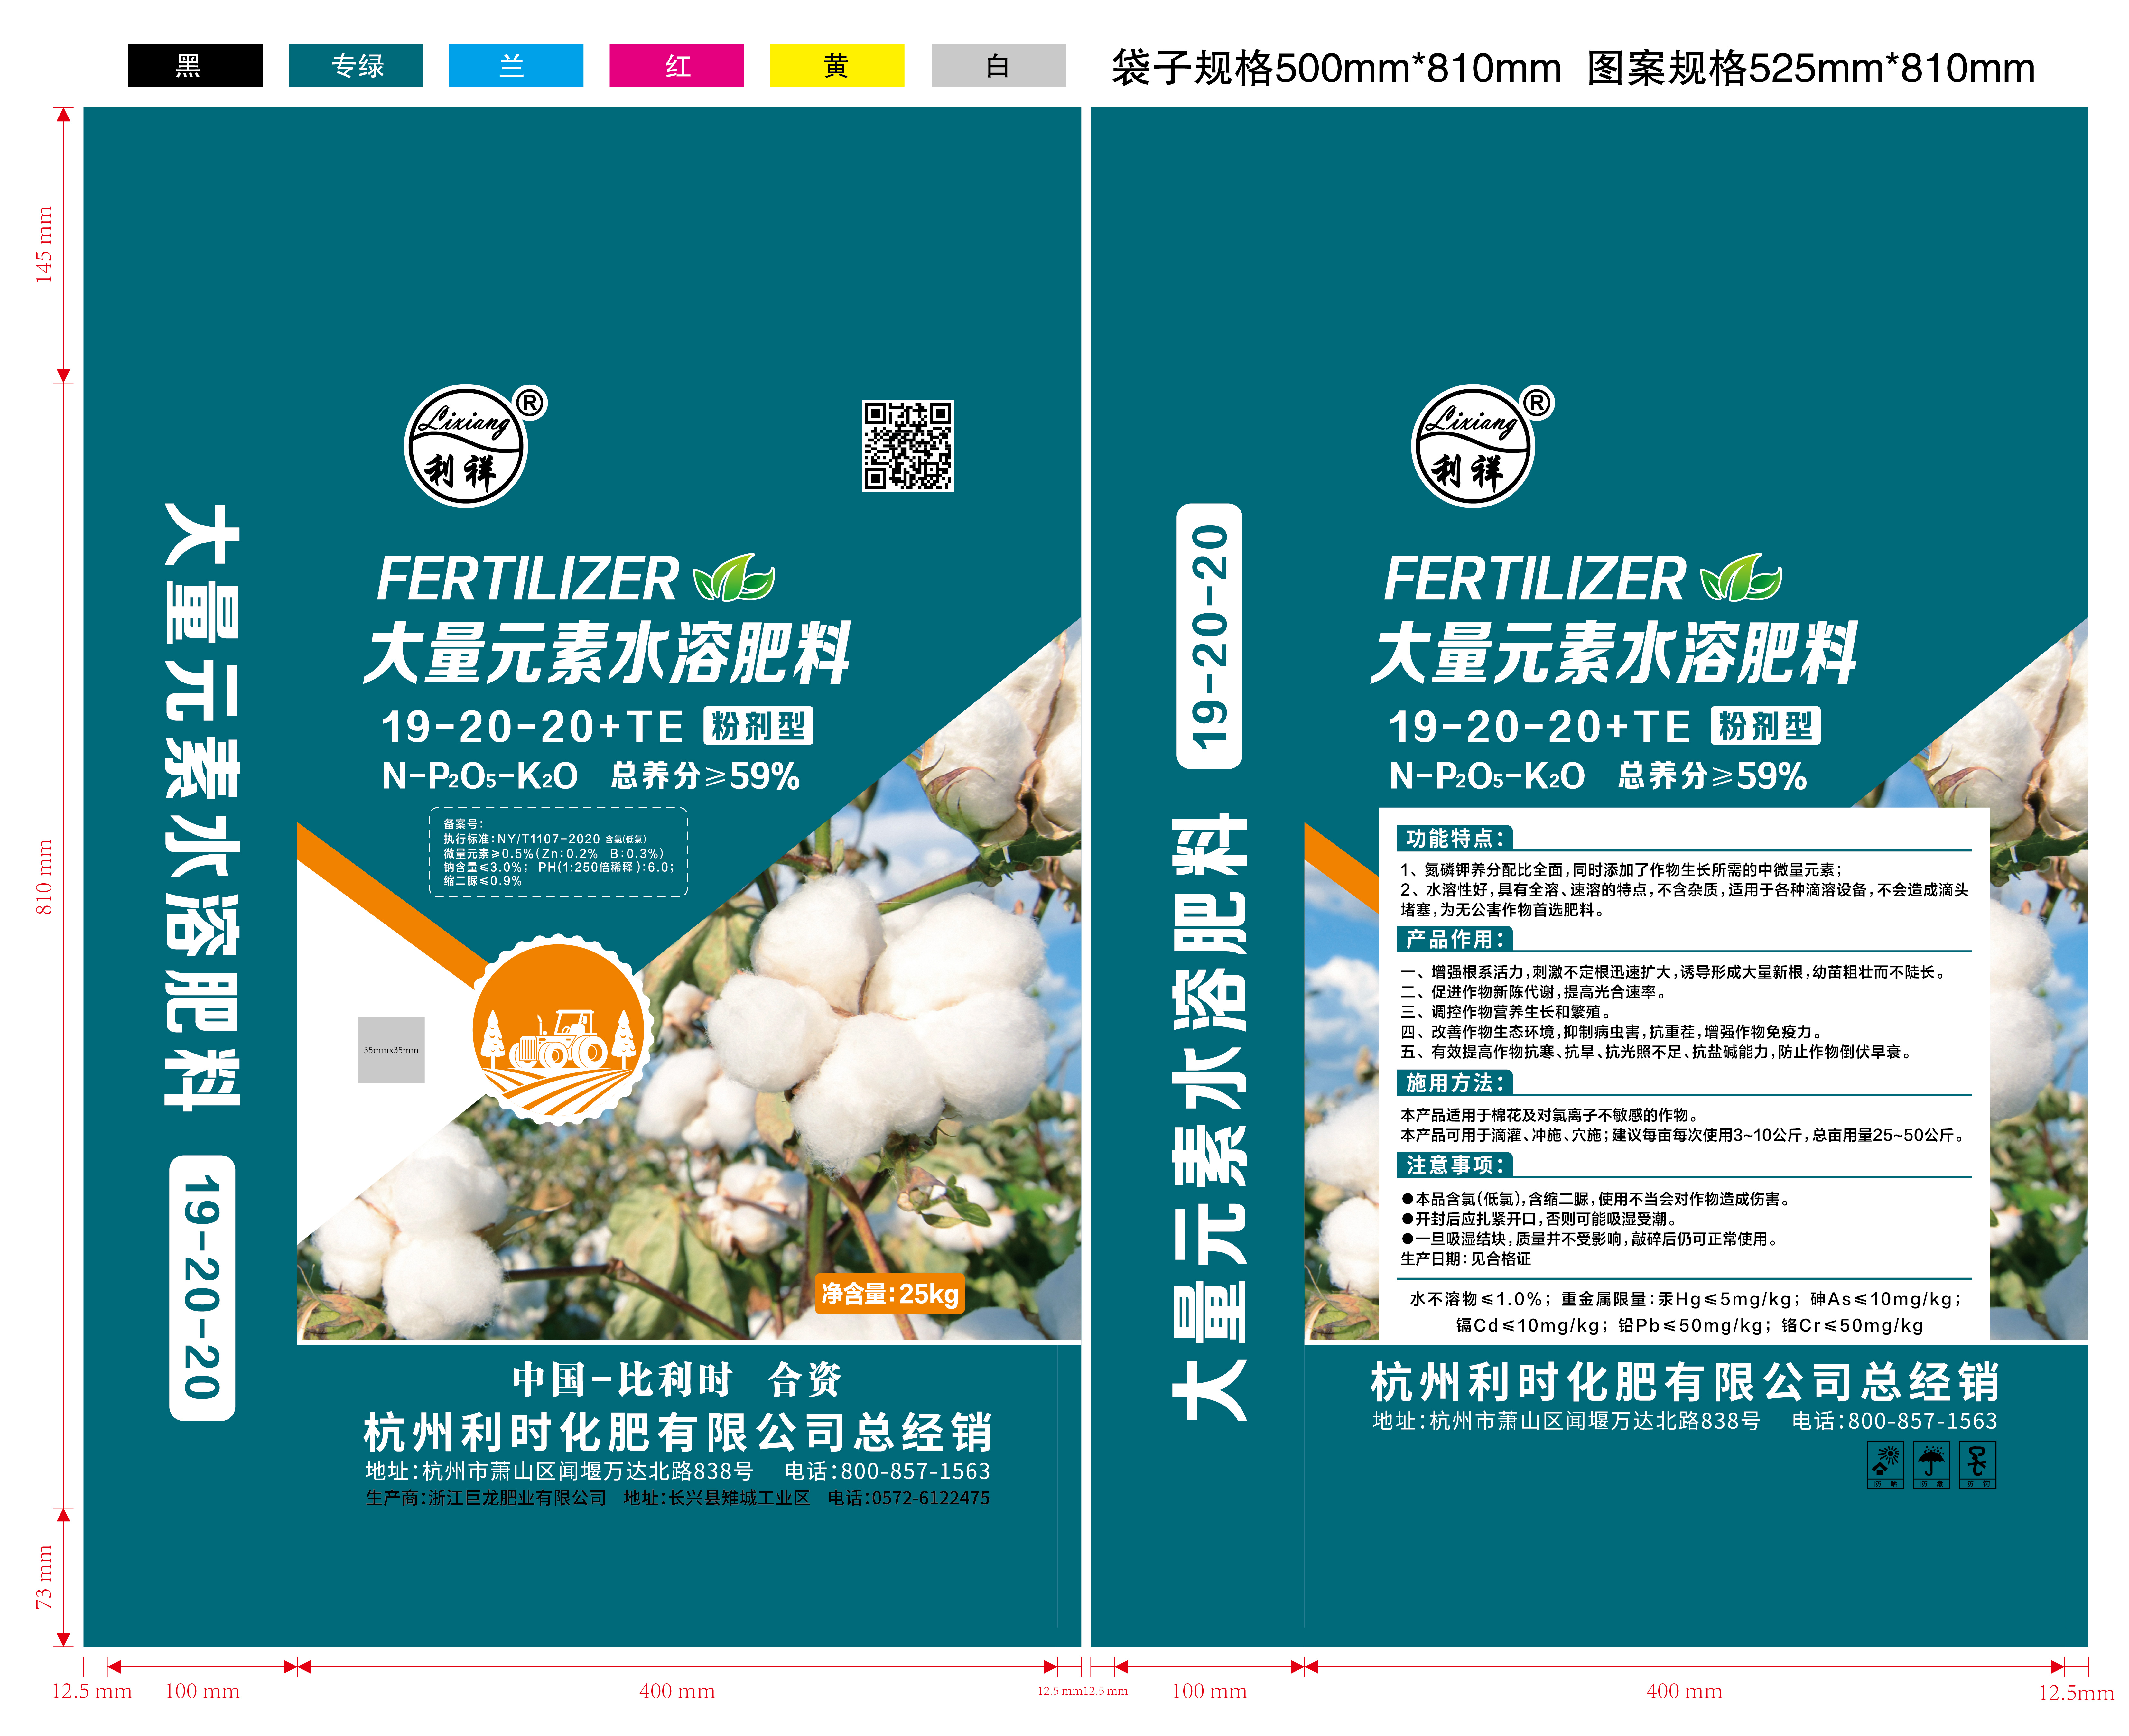Click the 施用方法 section header
Viewport: 2129px width, 1736px height.
(1455, 1083)
